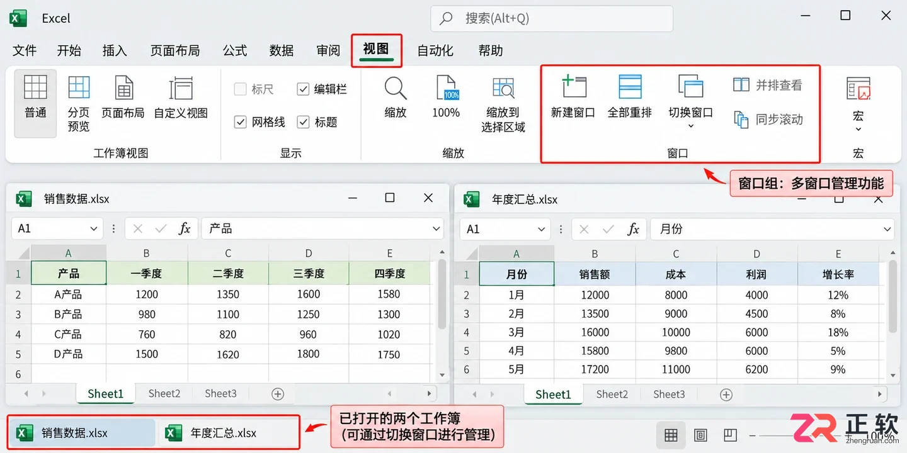The height and width of the screenshot is (453, 907).
Task: Open the 文件 file menu
Action: click(25, 50)
